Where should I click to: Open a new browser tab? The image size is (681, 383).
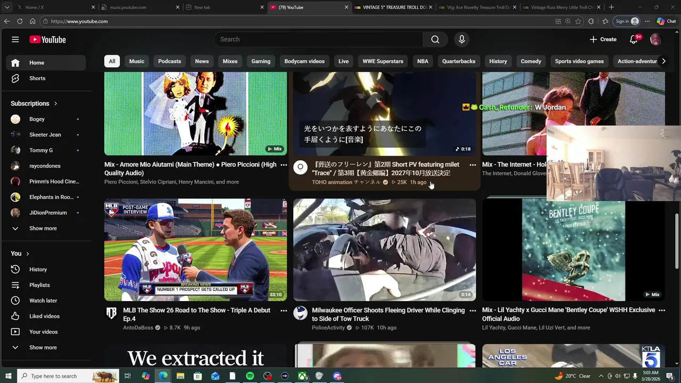(611, 7)
